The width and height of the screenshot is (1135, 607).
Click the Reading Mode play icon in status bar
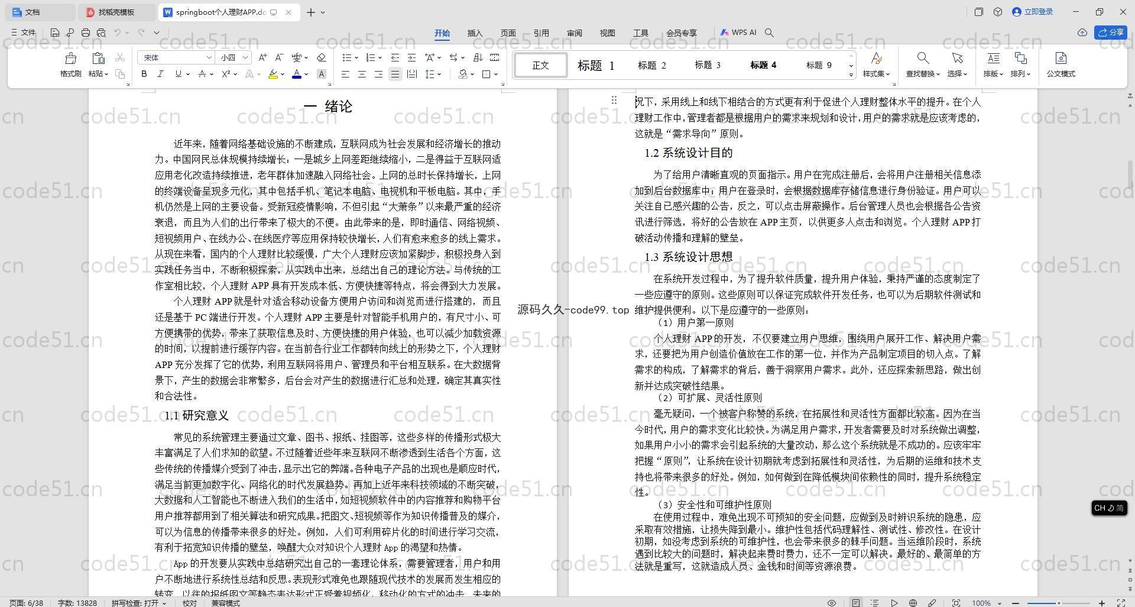pyautogui.click(x=894, y=603)
